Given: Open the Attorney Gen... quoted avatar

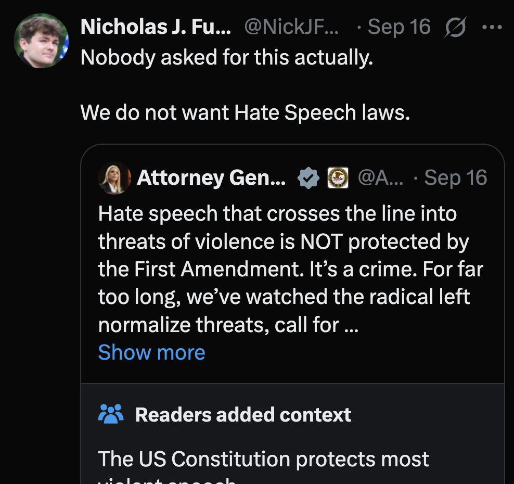Looking at the screenshot, I should coord(114,178).
